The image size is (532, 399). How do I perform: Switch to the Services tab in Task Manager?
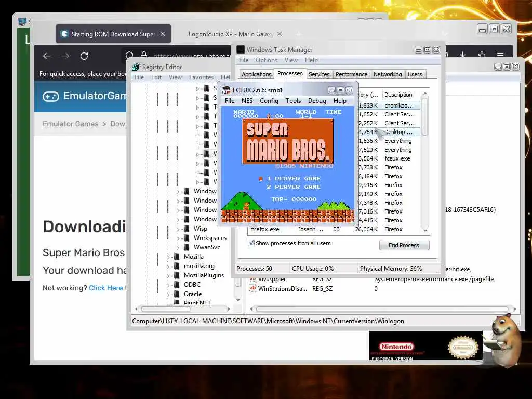319,74
